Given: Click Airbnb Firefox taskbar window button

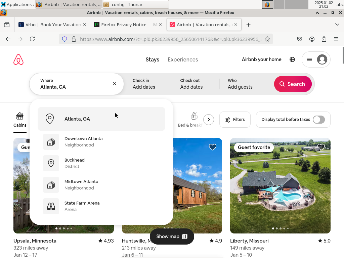Looking at the screenshot, I should pos(69,4).
